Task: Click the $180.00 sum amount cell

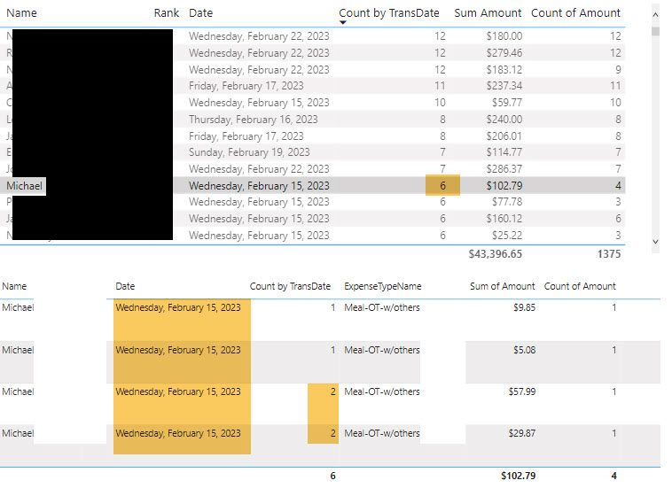Action: pyautogui.click(x=504, y=36)
